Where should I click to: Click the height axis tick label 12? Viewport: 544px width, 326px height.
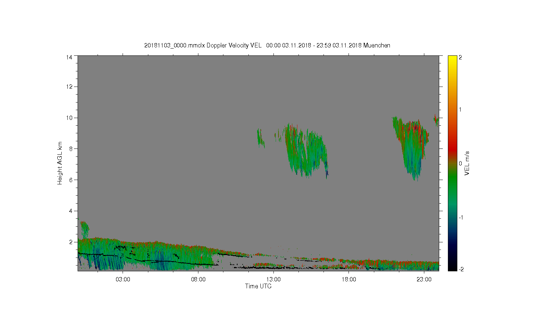[69, 87]
